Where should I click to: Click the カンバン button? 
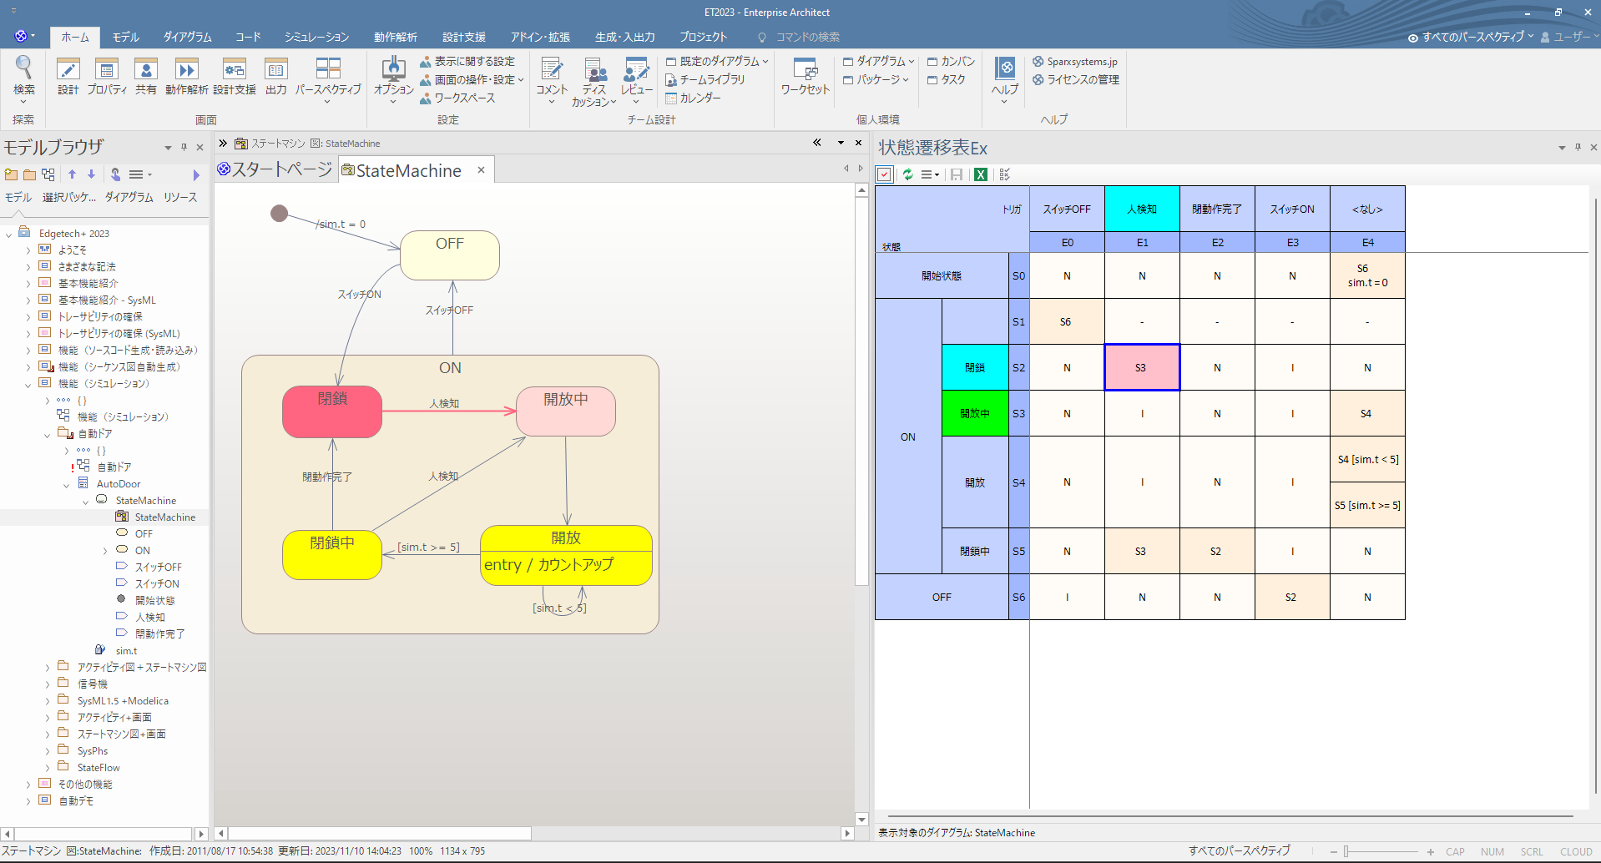(x=951, y=61)
